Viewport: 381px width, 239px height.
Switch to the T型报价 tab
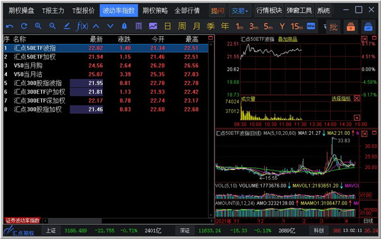point(83,11)
